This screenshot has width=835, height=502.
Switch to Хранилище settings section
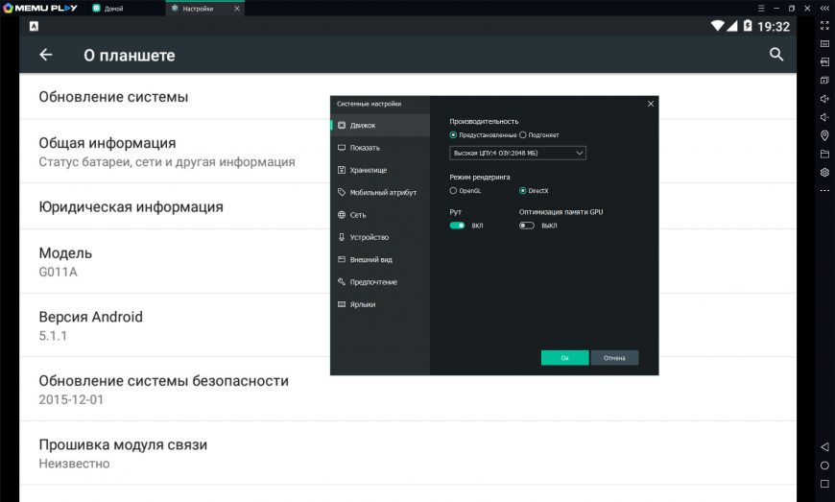368,170
